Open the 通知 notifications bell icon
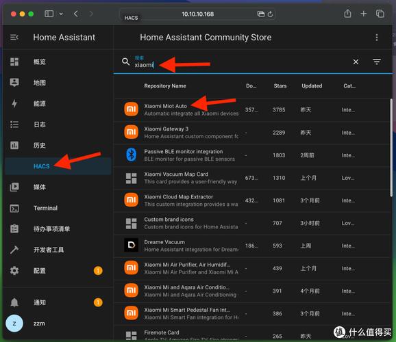This screenshot has width=396, height=342. point(14,302)
